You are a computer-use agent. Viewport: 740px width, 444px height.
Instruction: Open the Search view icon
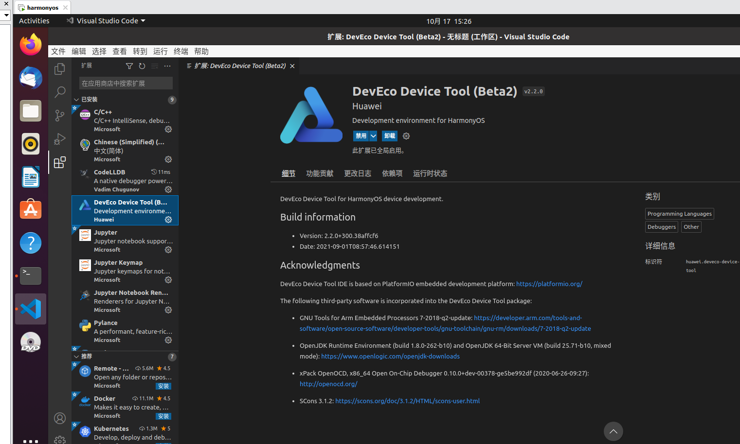tap(60, 92)
